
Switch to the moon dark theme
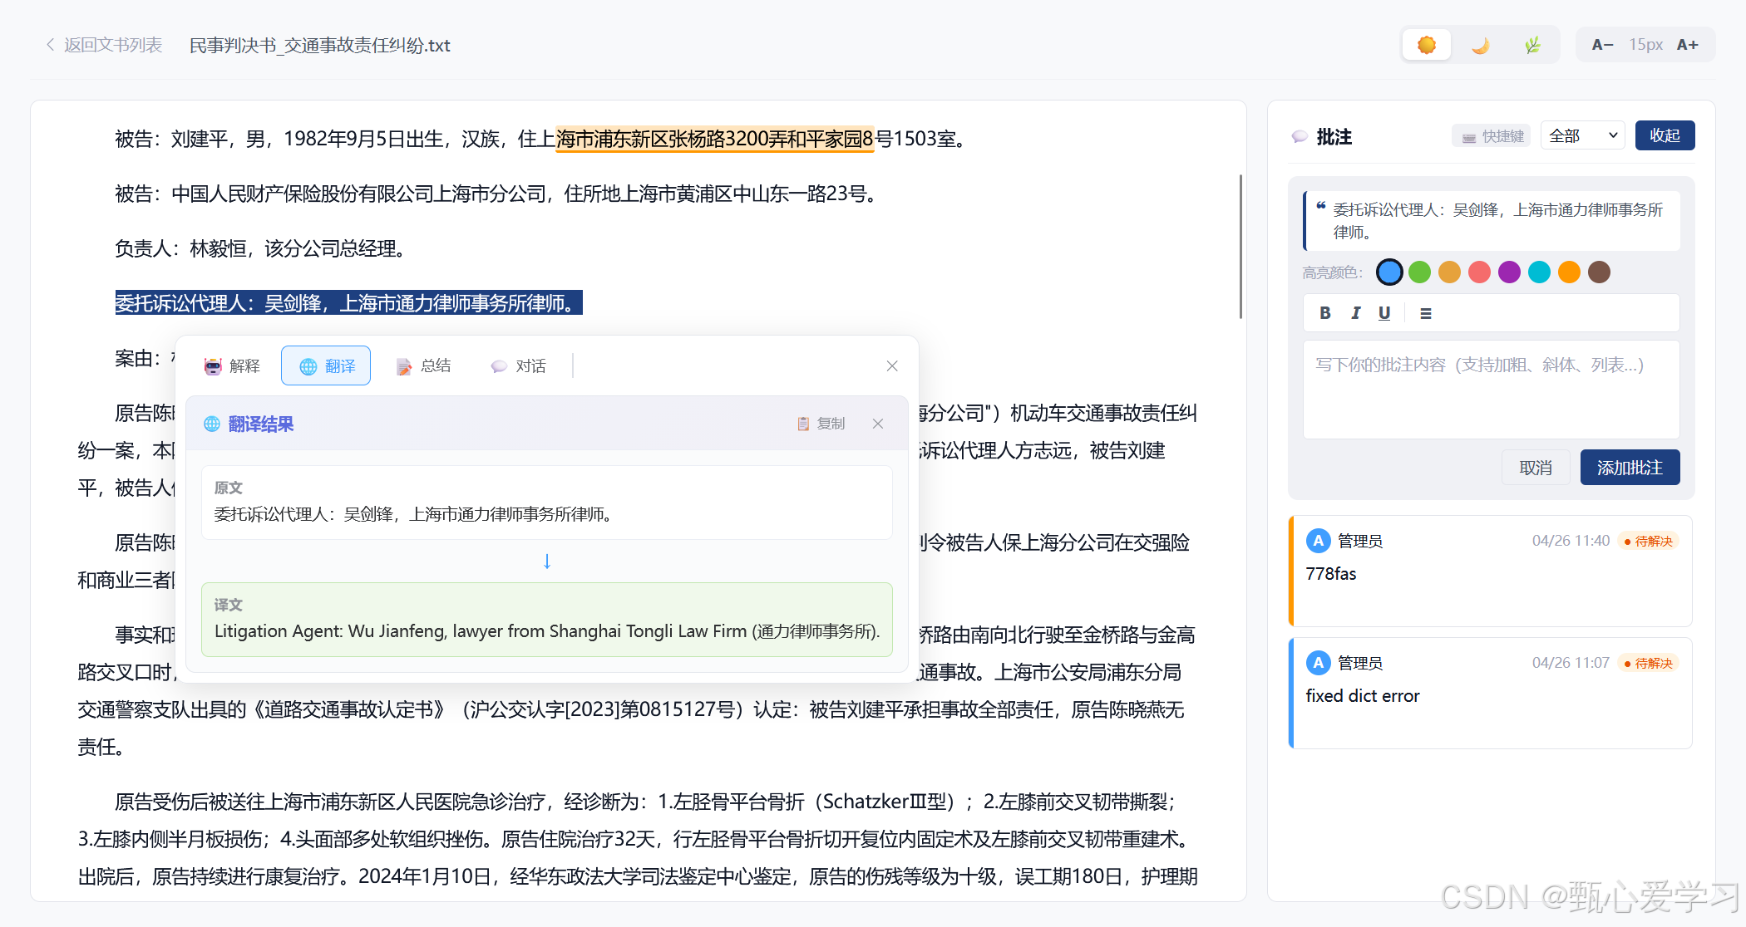pyautogui.click(x=1480, y=45)
